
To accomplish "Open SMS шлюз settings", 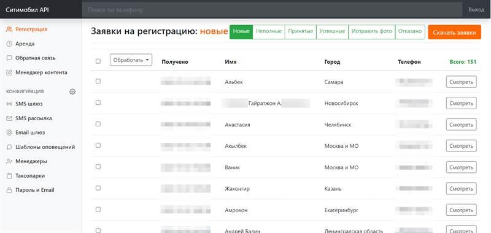I will click(29, 104).
